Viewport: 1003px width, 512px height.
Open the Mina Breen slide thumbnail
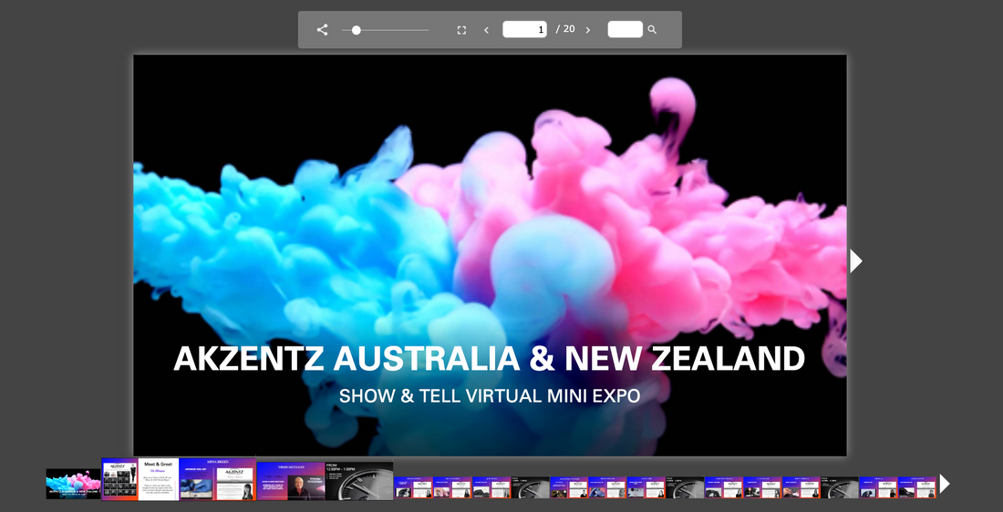click(x=218, y=479)
